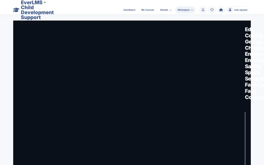The image size is (264, 165).
Task: Select the item starting with "Ch"
Action: click(254, 48)
